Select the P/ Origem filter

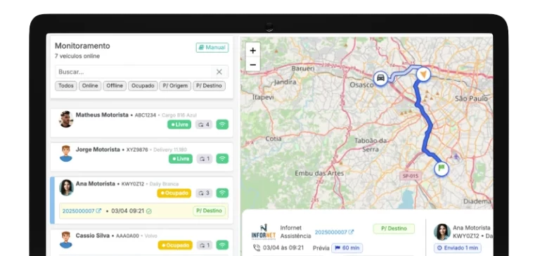(x=175, y=86)
